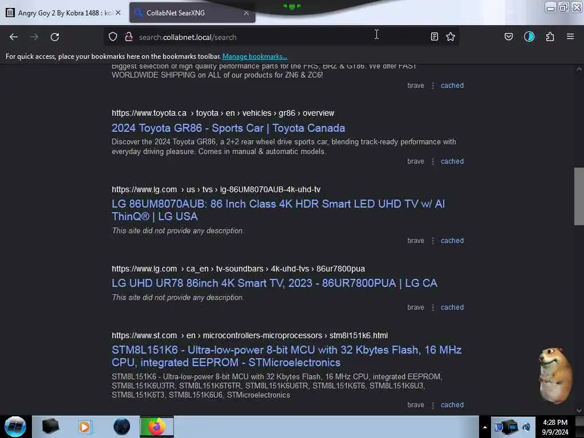
Task: Click the lg.com ca_en breadcrumb URL
Action: point(238,269)
